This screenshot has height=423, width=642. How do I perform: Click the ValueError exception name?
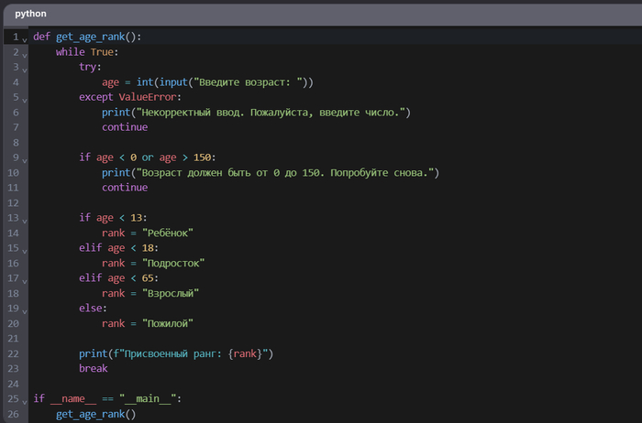pyautogui.click(x=149, y=97)
